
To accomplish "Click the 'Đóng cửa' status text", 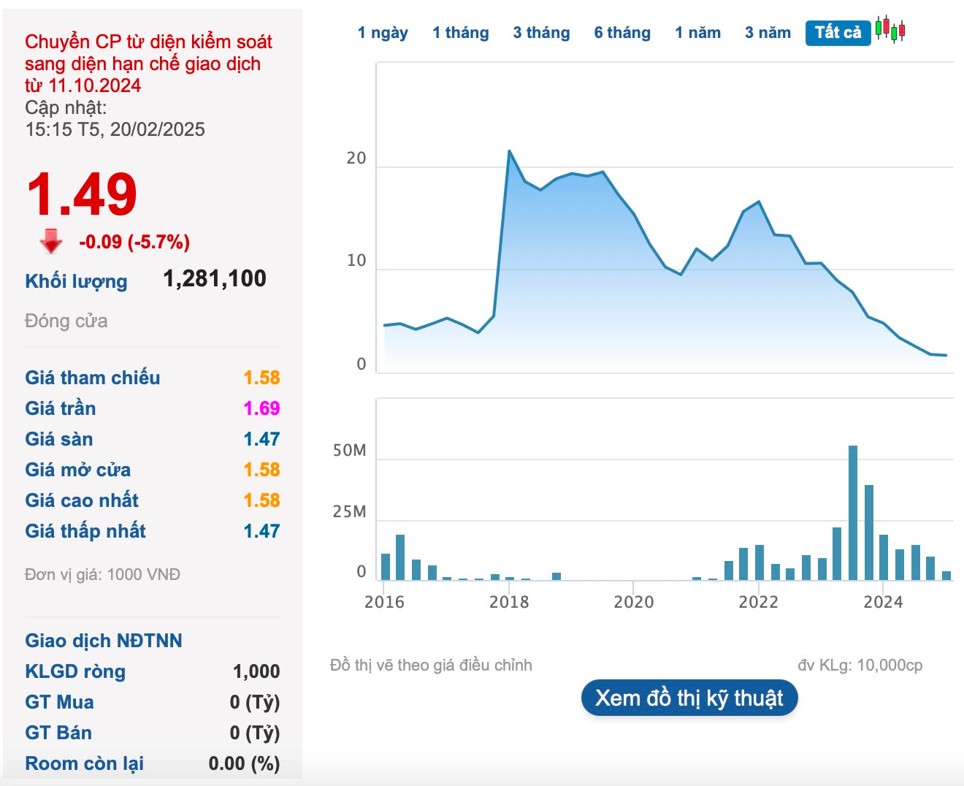I will tap(66, 321).
